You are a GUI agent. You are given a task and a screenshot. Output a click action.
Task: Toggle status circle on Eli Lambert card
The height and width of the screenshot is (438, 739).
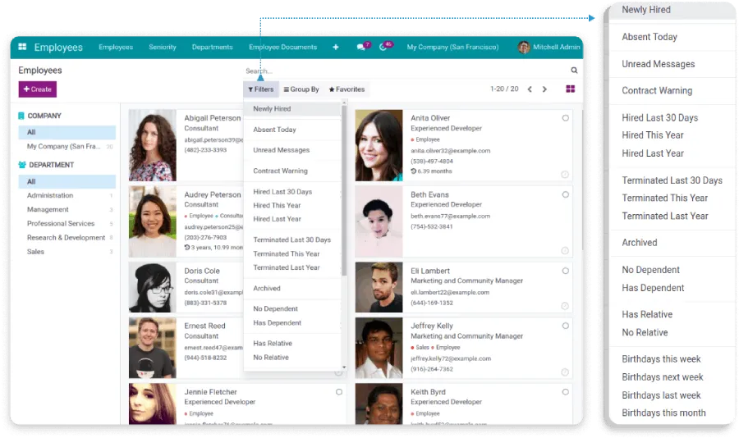pyautogui.click(x=566, y=270)
